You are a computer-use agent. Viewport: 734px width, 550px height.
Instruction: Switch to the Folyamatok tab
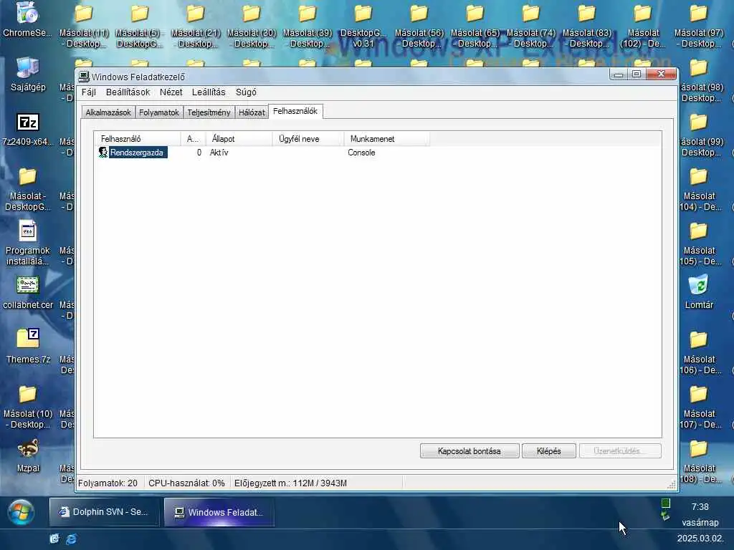[x=158, y=112]
